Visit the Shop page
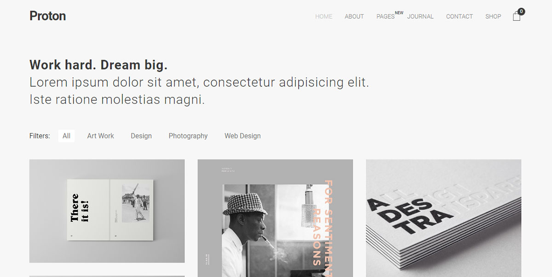The image size is (552, 277). [x=493, y=17]
